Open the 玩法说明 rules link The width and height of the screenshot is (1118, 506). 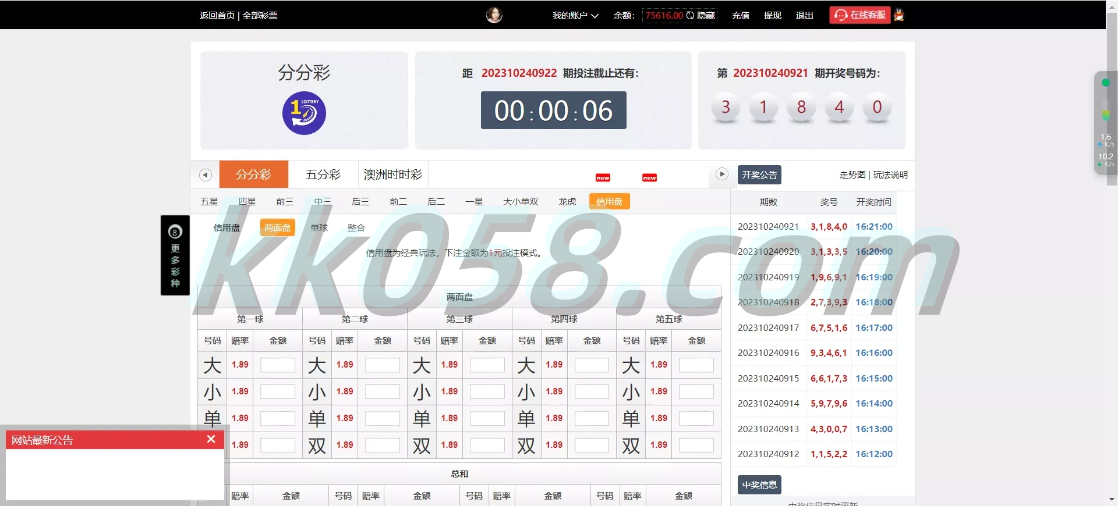point(890,174)
